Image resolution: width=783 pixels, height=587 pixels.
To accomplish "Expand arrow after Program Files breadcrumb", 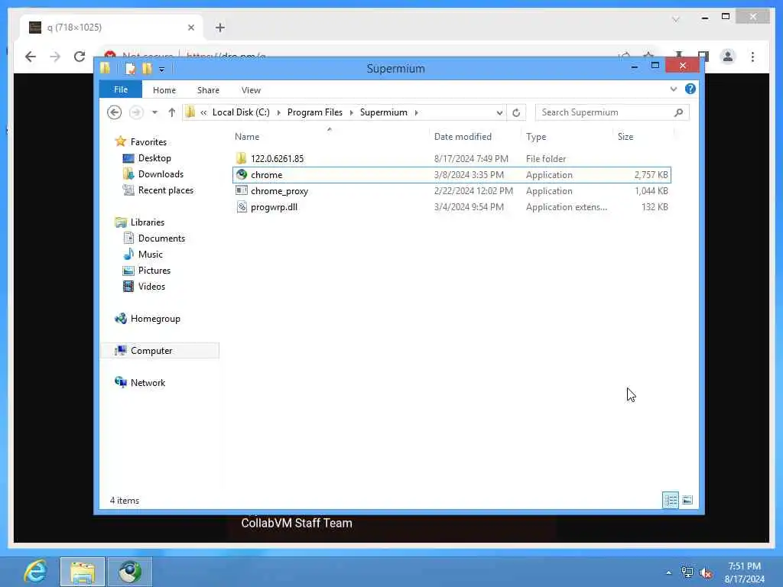I will click(x=351, y=113).
